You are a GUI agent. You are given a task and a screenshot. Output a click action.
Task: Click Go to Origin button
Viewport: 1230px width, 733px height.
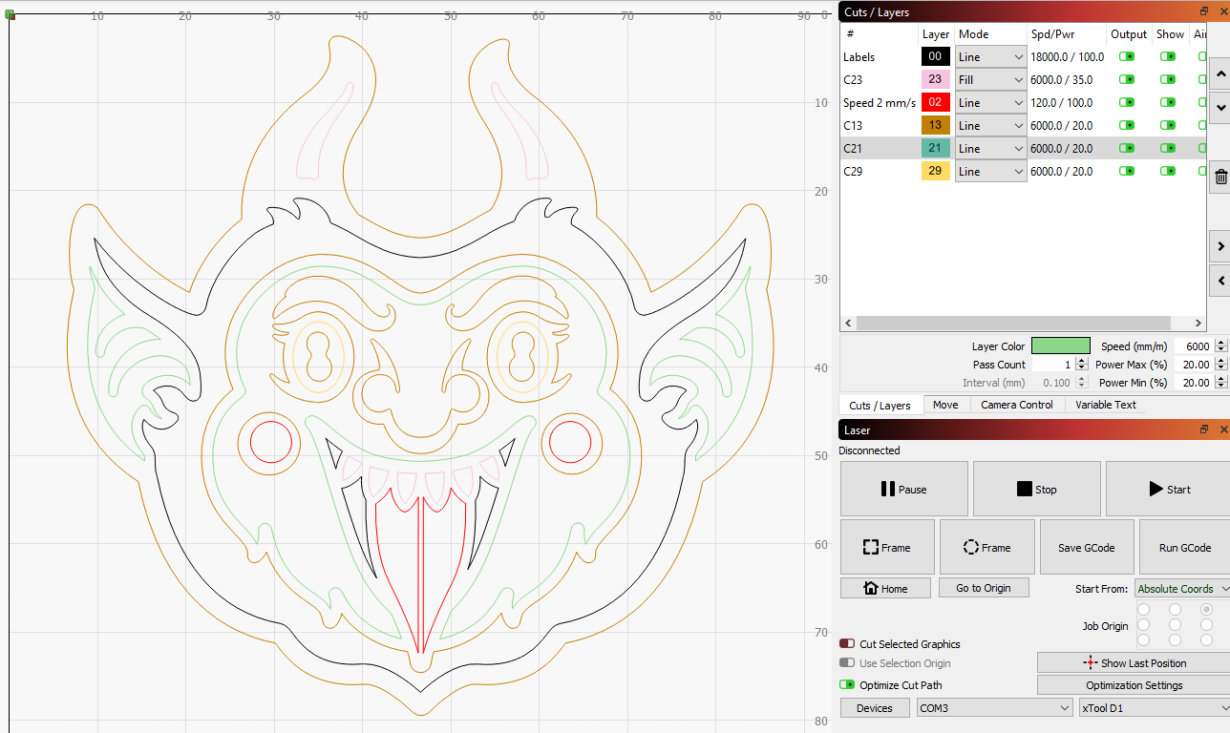coord(984,588)
